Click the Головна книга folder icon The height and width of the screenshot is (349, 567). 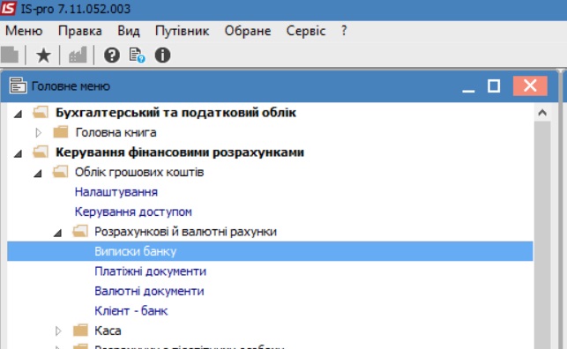(x=60, y=132)
